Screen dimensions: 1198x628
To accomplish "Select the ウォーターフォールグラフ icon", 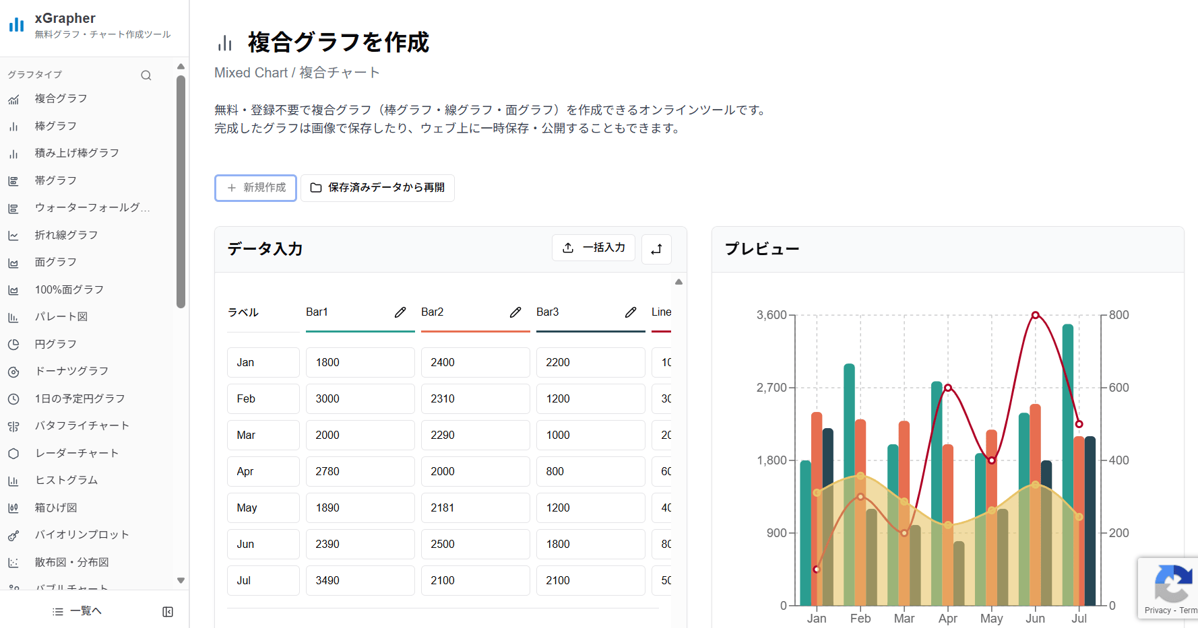I will [x=14, y=208].
